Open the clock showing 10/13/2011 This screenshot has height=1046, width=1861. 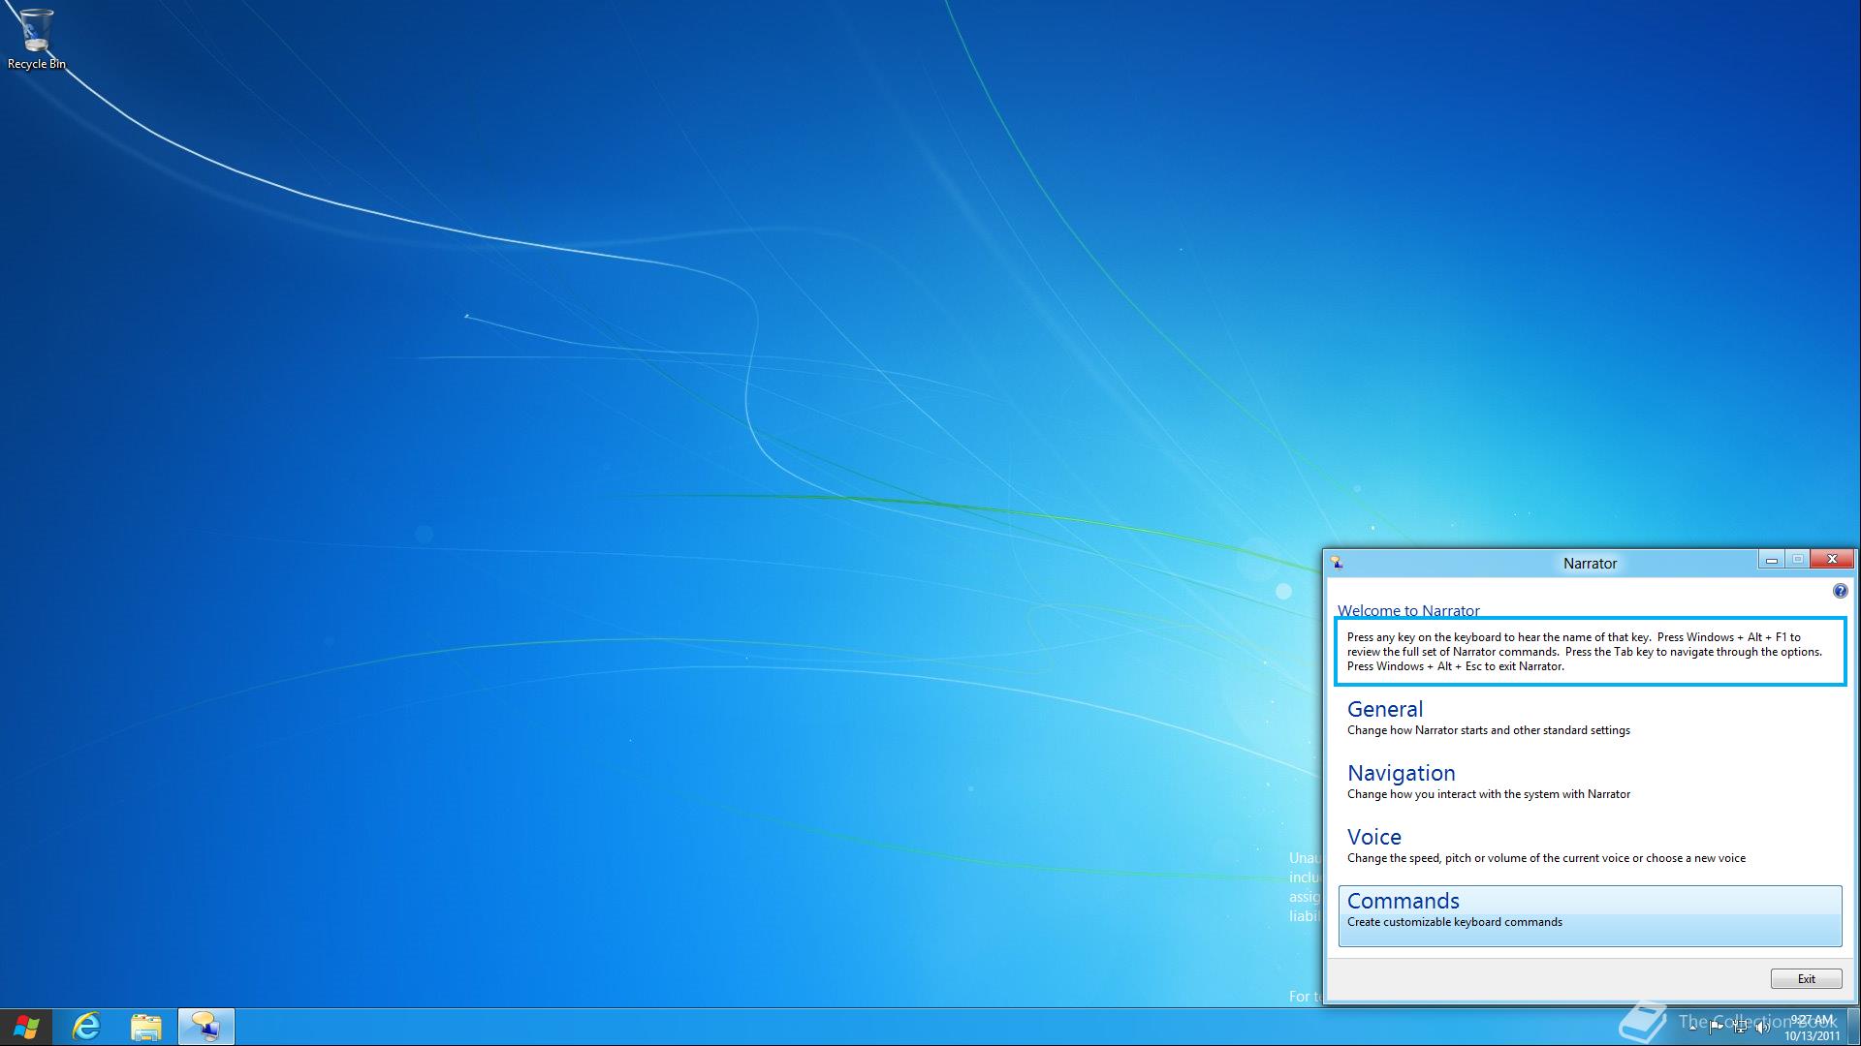[1813, 1028]
